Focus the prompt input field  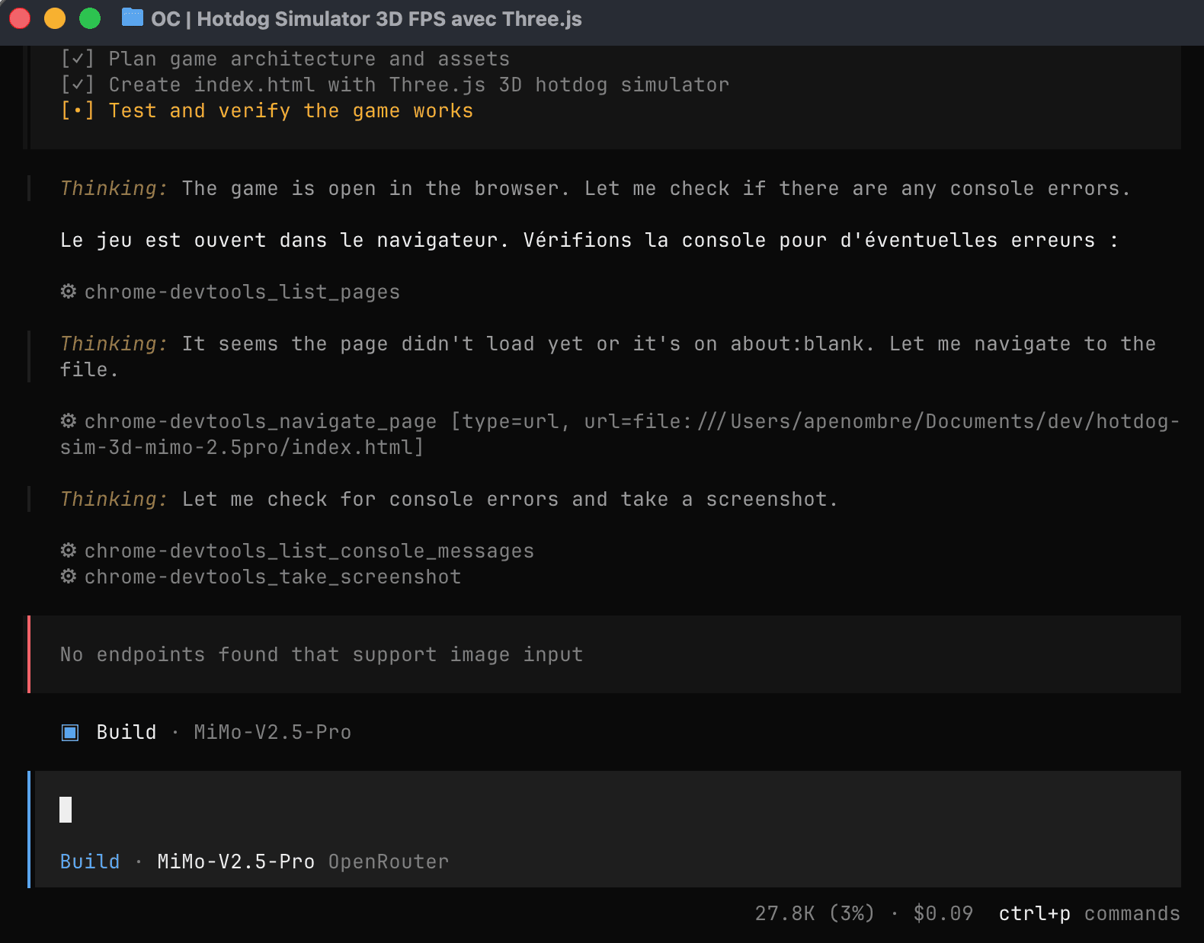coord(533,810)
